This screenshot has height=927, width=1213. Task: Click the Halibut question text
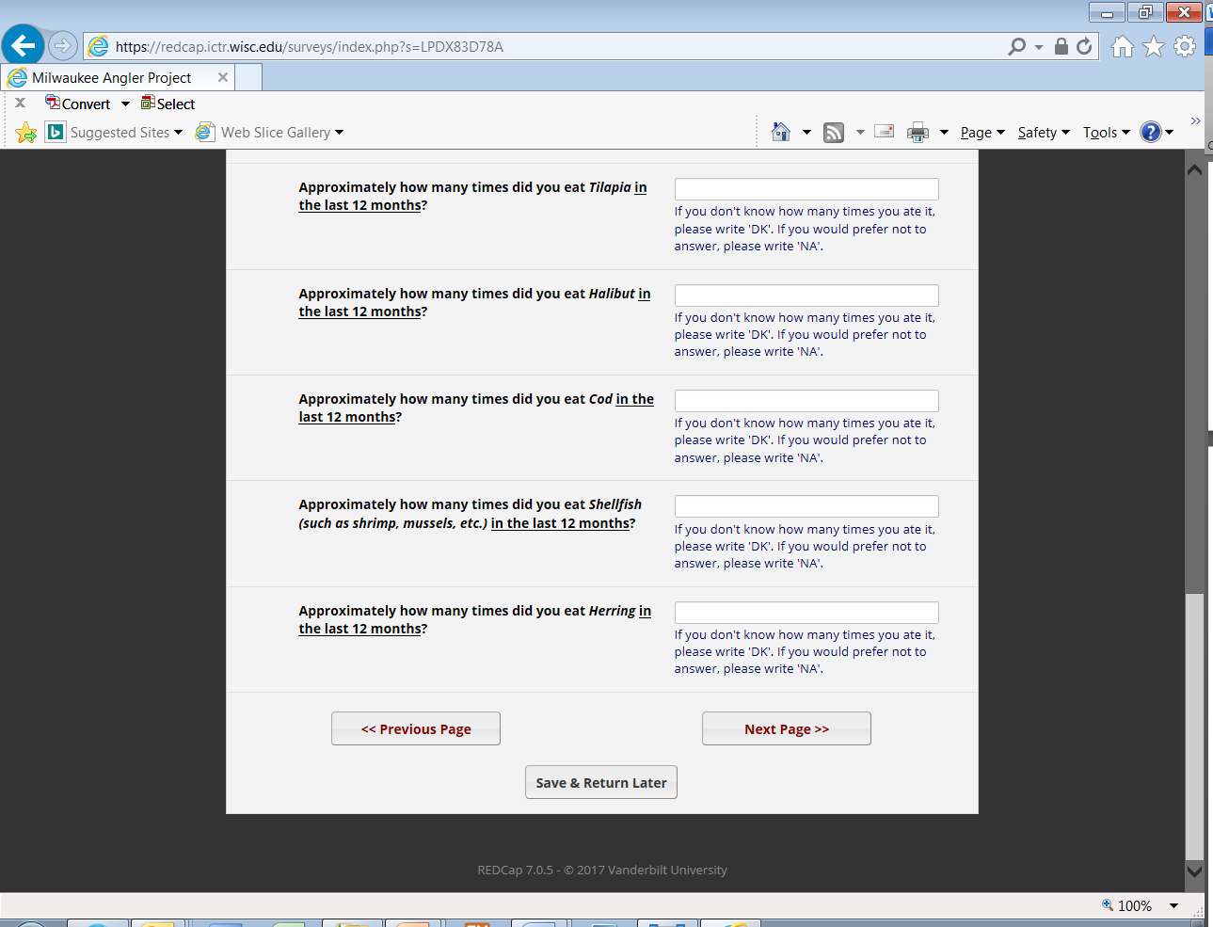click(475, 302)
